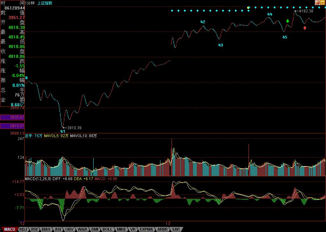Click the purple 3935.87 price level box
326x232 pixels.
(x=12, y=117)
